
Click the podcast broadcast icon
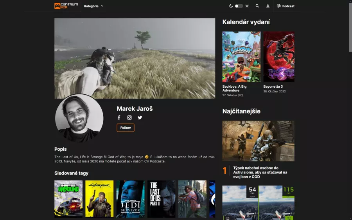278,6
